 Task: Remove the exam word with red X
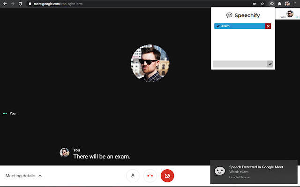[268, 26]
